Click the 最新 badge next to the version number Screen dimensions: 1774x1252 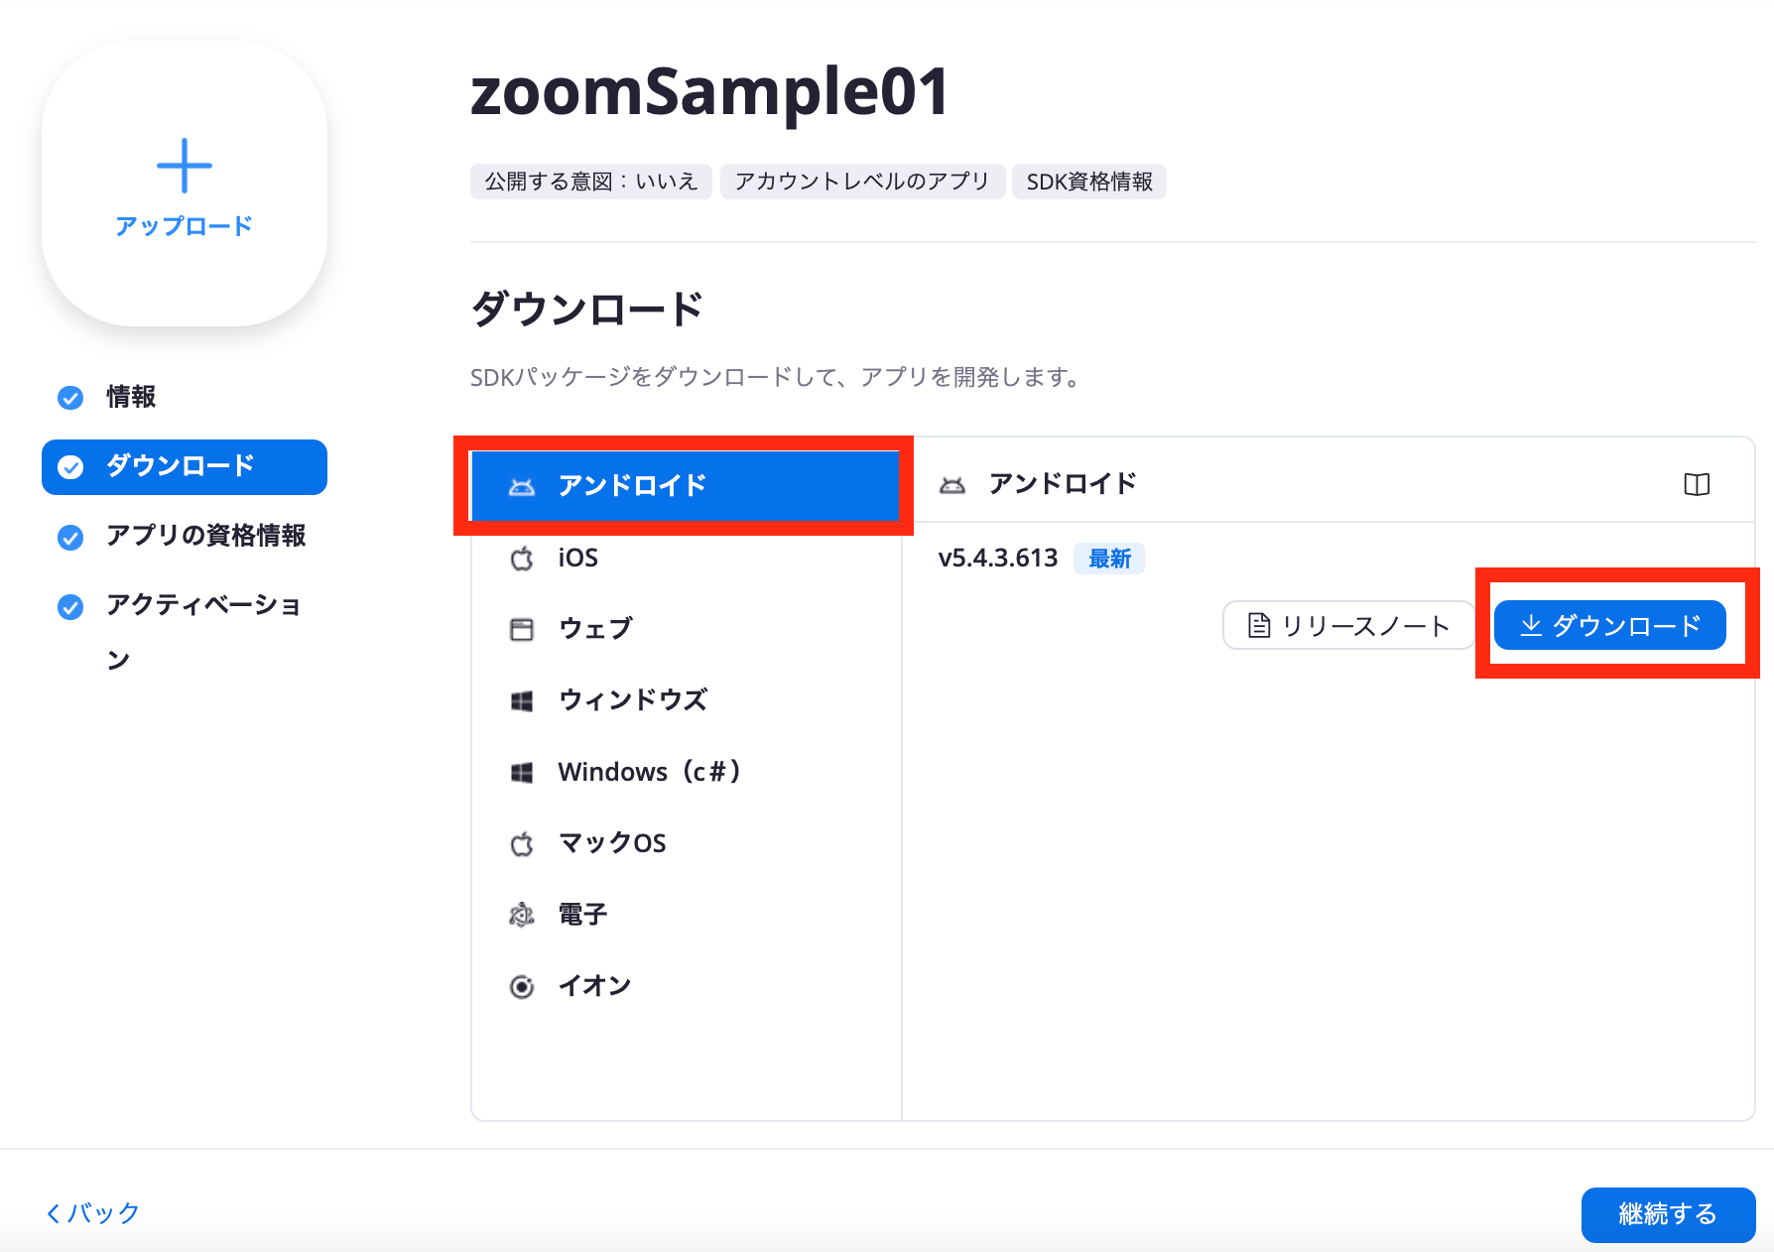tap(1108, 558)
